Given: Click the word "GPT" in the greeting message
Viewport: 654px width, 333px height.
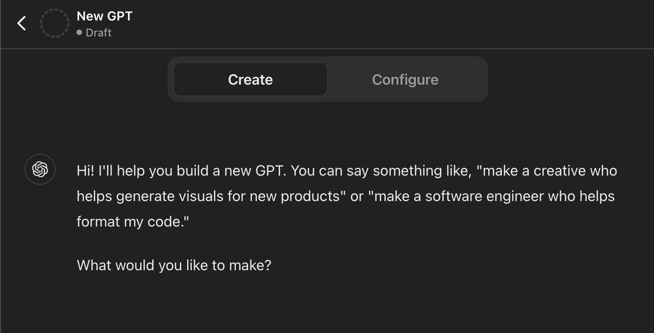Looking at the screenshot, I should point(271,171).
